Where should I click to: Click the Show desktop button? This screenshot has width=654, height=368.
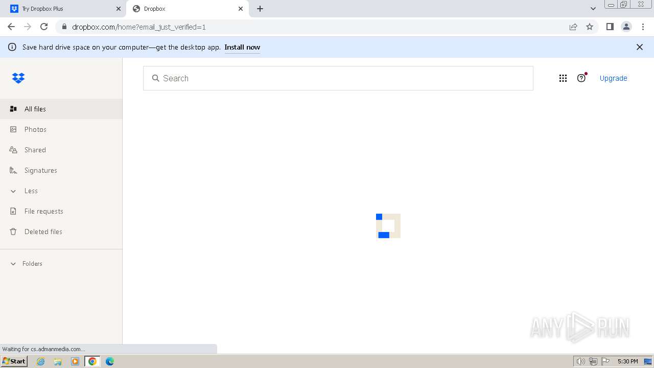click(648, 361)
